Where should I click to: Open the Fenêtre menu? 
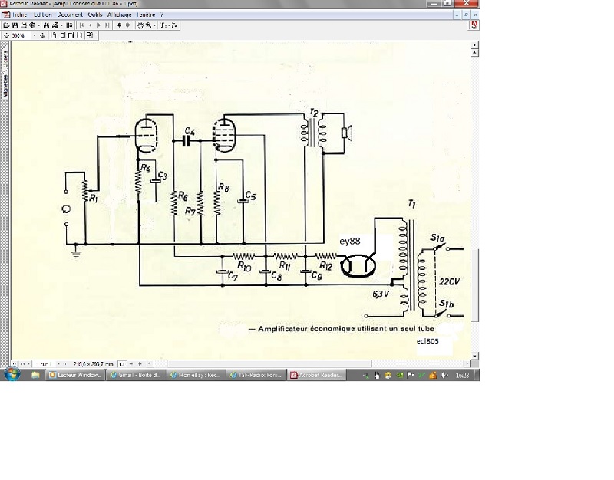(x=146, y=15)
